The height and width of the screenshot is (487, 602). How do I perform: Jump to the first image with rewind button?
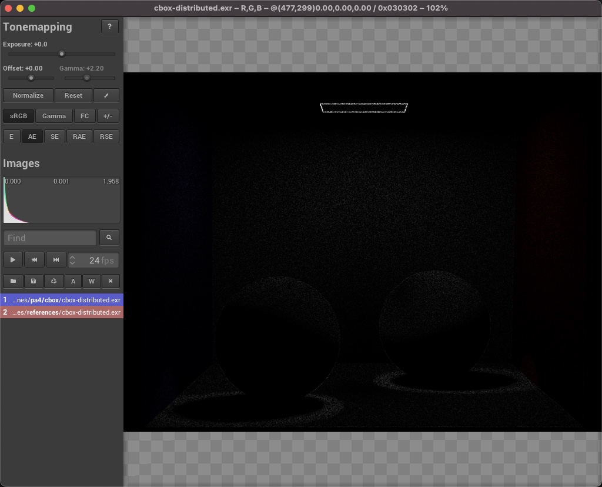tap(34, 260)
